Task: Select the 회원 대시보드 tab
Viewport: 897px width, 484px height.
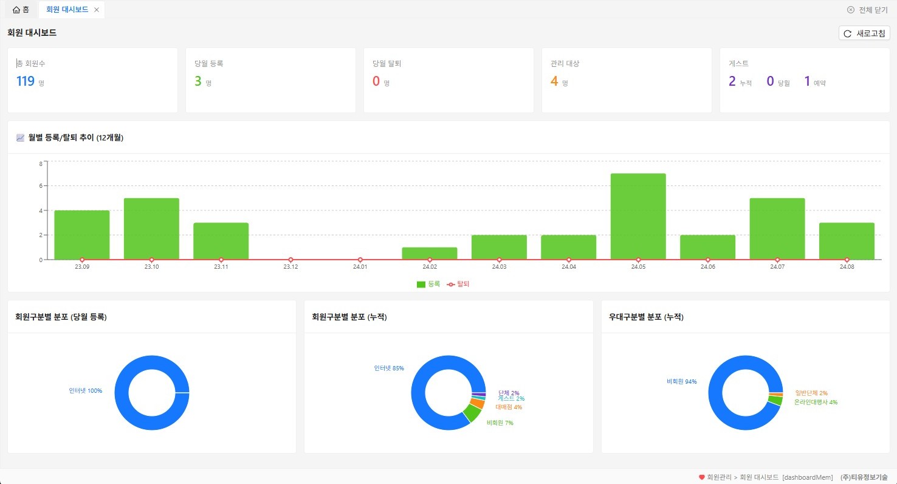Action: (67, 10)
